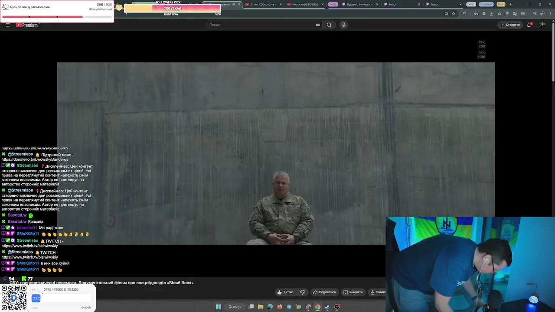This screenshot has height=312, width=555.
Task: Click the 366 / 500 шанувальники progress bar
Action: (x=57, y=17)
